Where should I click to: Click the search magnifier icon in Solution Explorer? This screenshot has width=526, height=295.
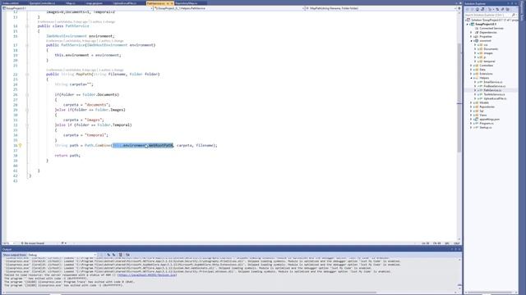514,15
